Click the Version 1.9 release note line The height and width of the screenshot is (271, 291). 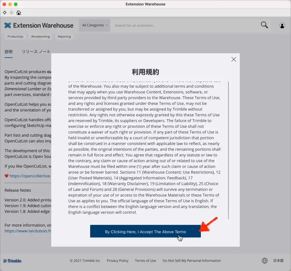[28, 206]
